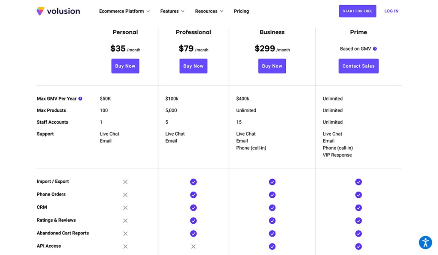Click the Professional Import / Export checkmark
The width and height of the screenshot is (438, 255).
193,181
